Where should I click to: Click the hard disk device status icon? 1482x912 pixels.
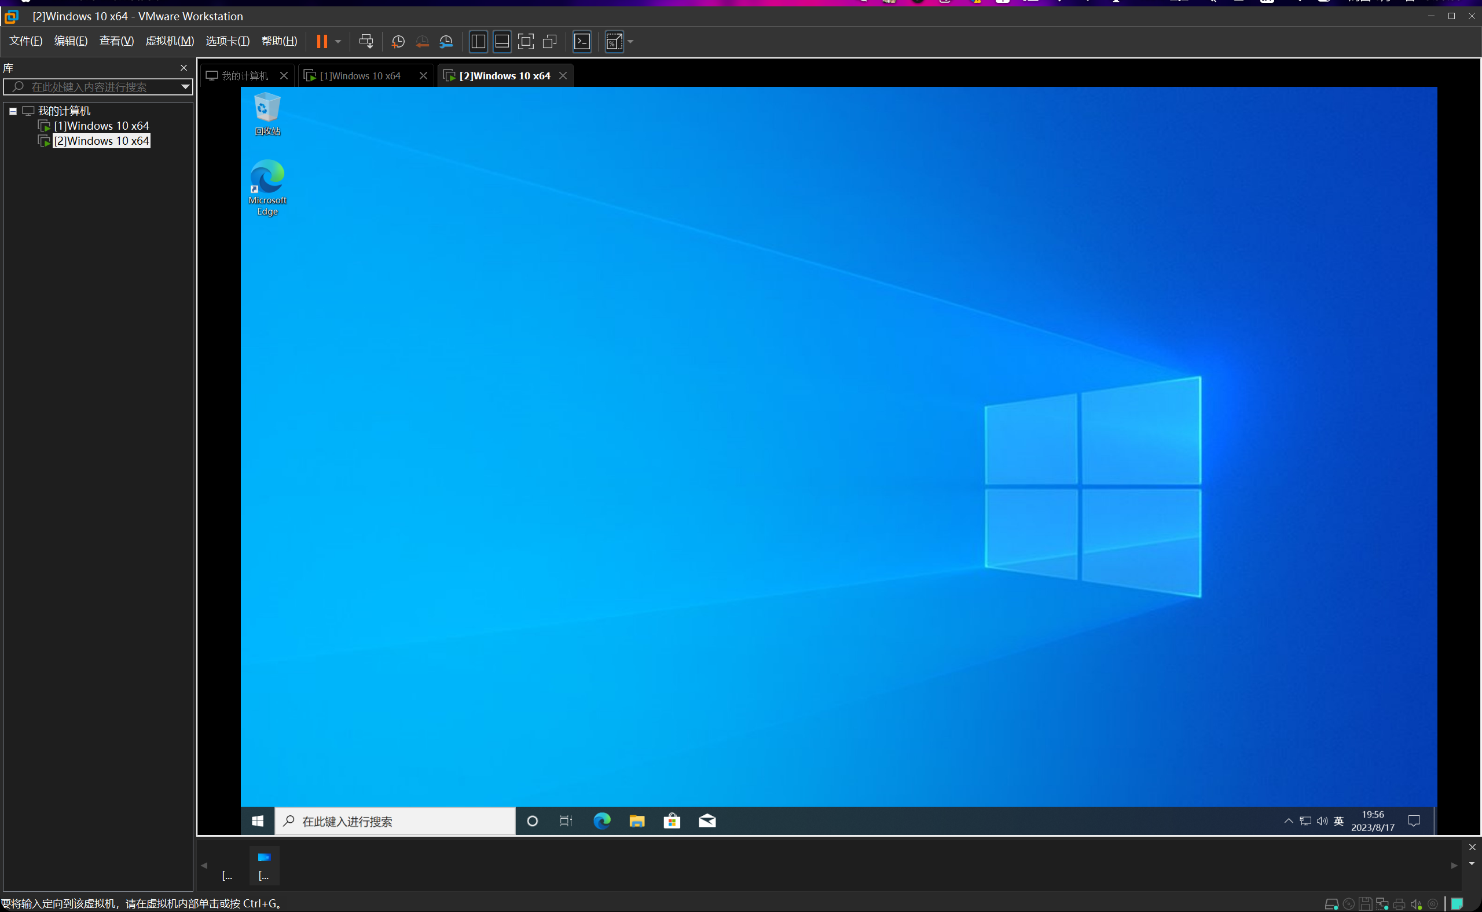point(1331,903)
